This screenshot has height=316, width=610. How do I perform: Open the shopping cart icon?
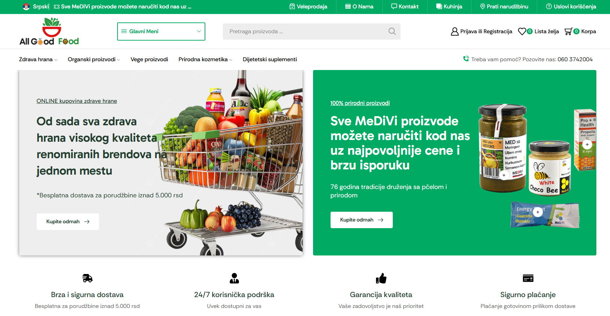click(568, 31)
